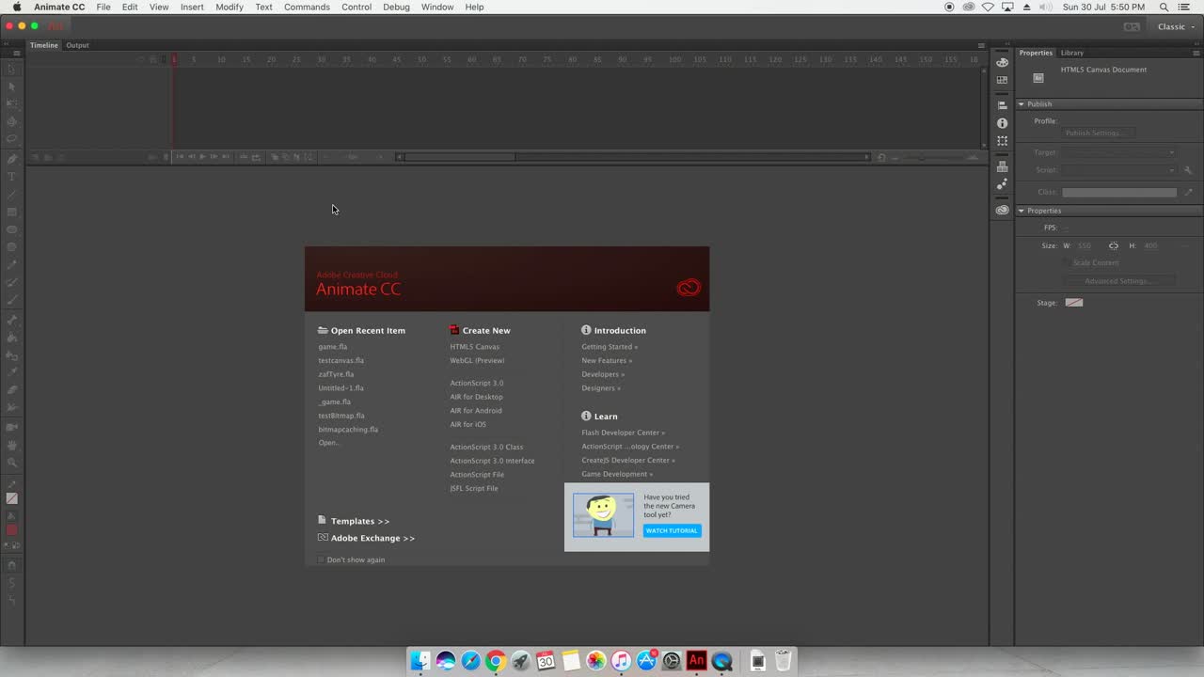Click the timeline play button
Screen dimensions: 1204x677
point(202,157)
